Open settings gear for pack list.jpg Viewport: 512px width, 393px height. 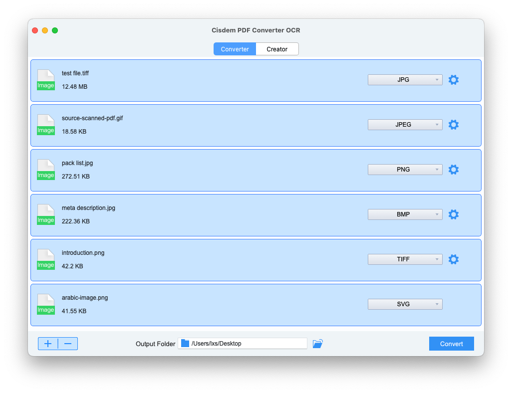point(454,170)
